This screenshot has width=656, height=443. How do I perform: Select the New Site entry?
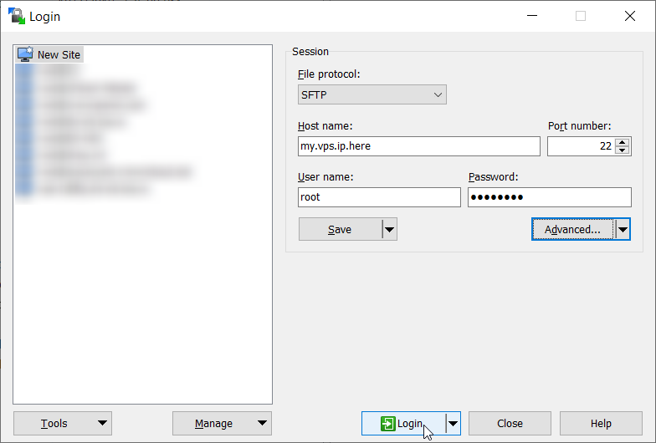click(49, 55)
